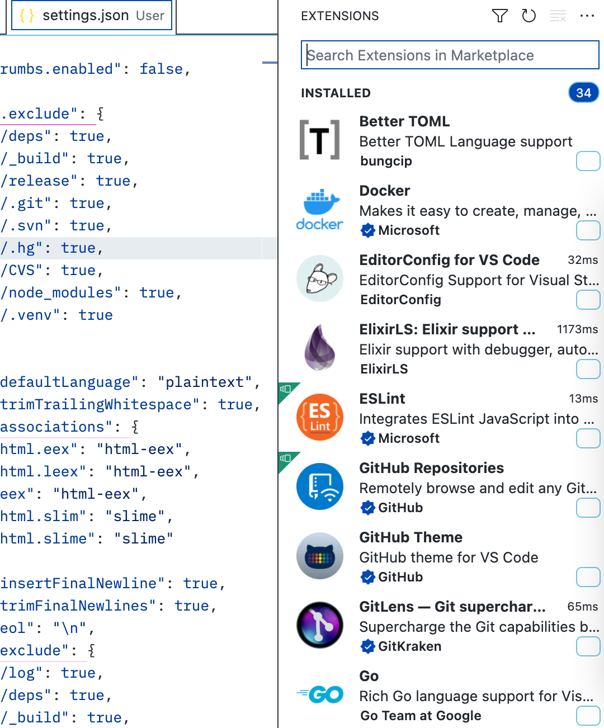Open the More Actions menu
The image size is (604, 728).
587,16
